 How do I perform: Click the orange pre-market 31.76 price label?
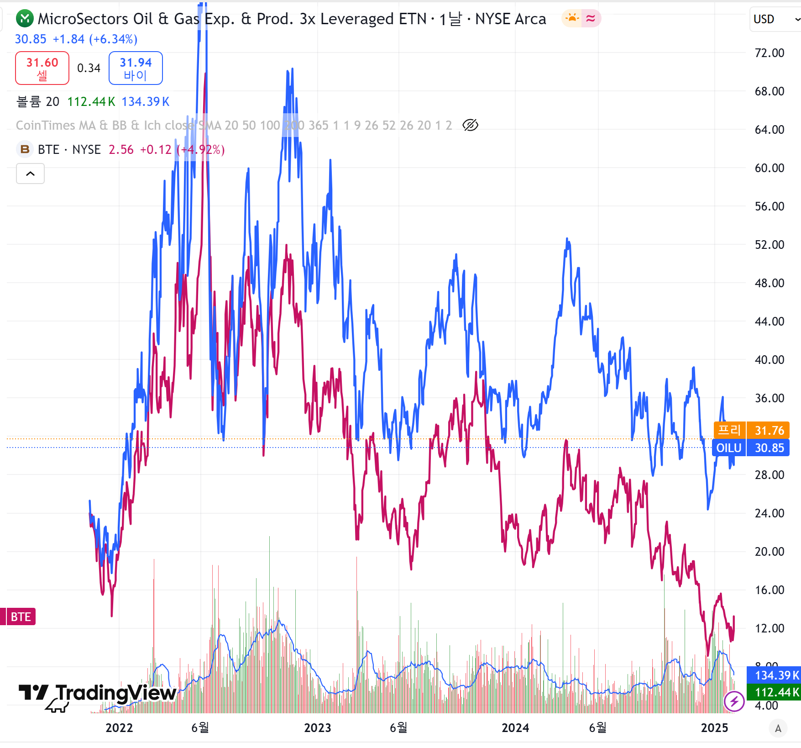(751, 430)
